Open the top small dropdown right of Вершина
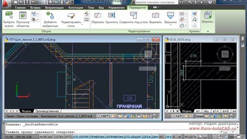This screenshot has width=247, height=139. click(x=186, y=14)
